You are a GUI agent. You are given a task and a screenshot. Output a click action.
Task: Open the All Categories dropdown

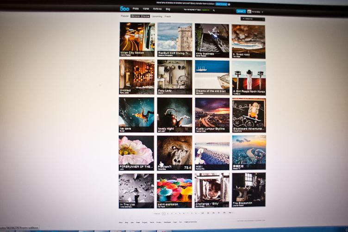253,19
